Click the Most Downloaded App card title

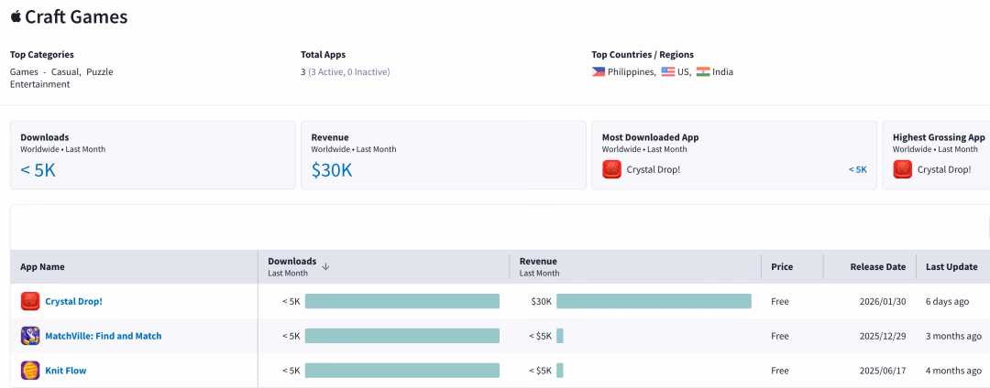[650, 137]
